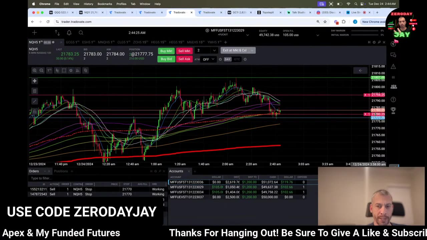Select account row MFFUSFST131223036
427x240 pixels.
[244, 182]
